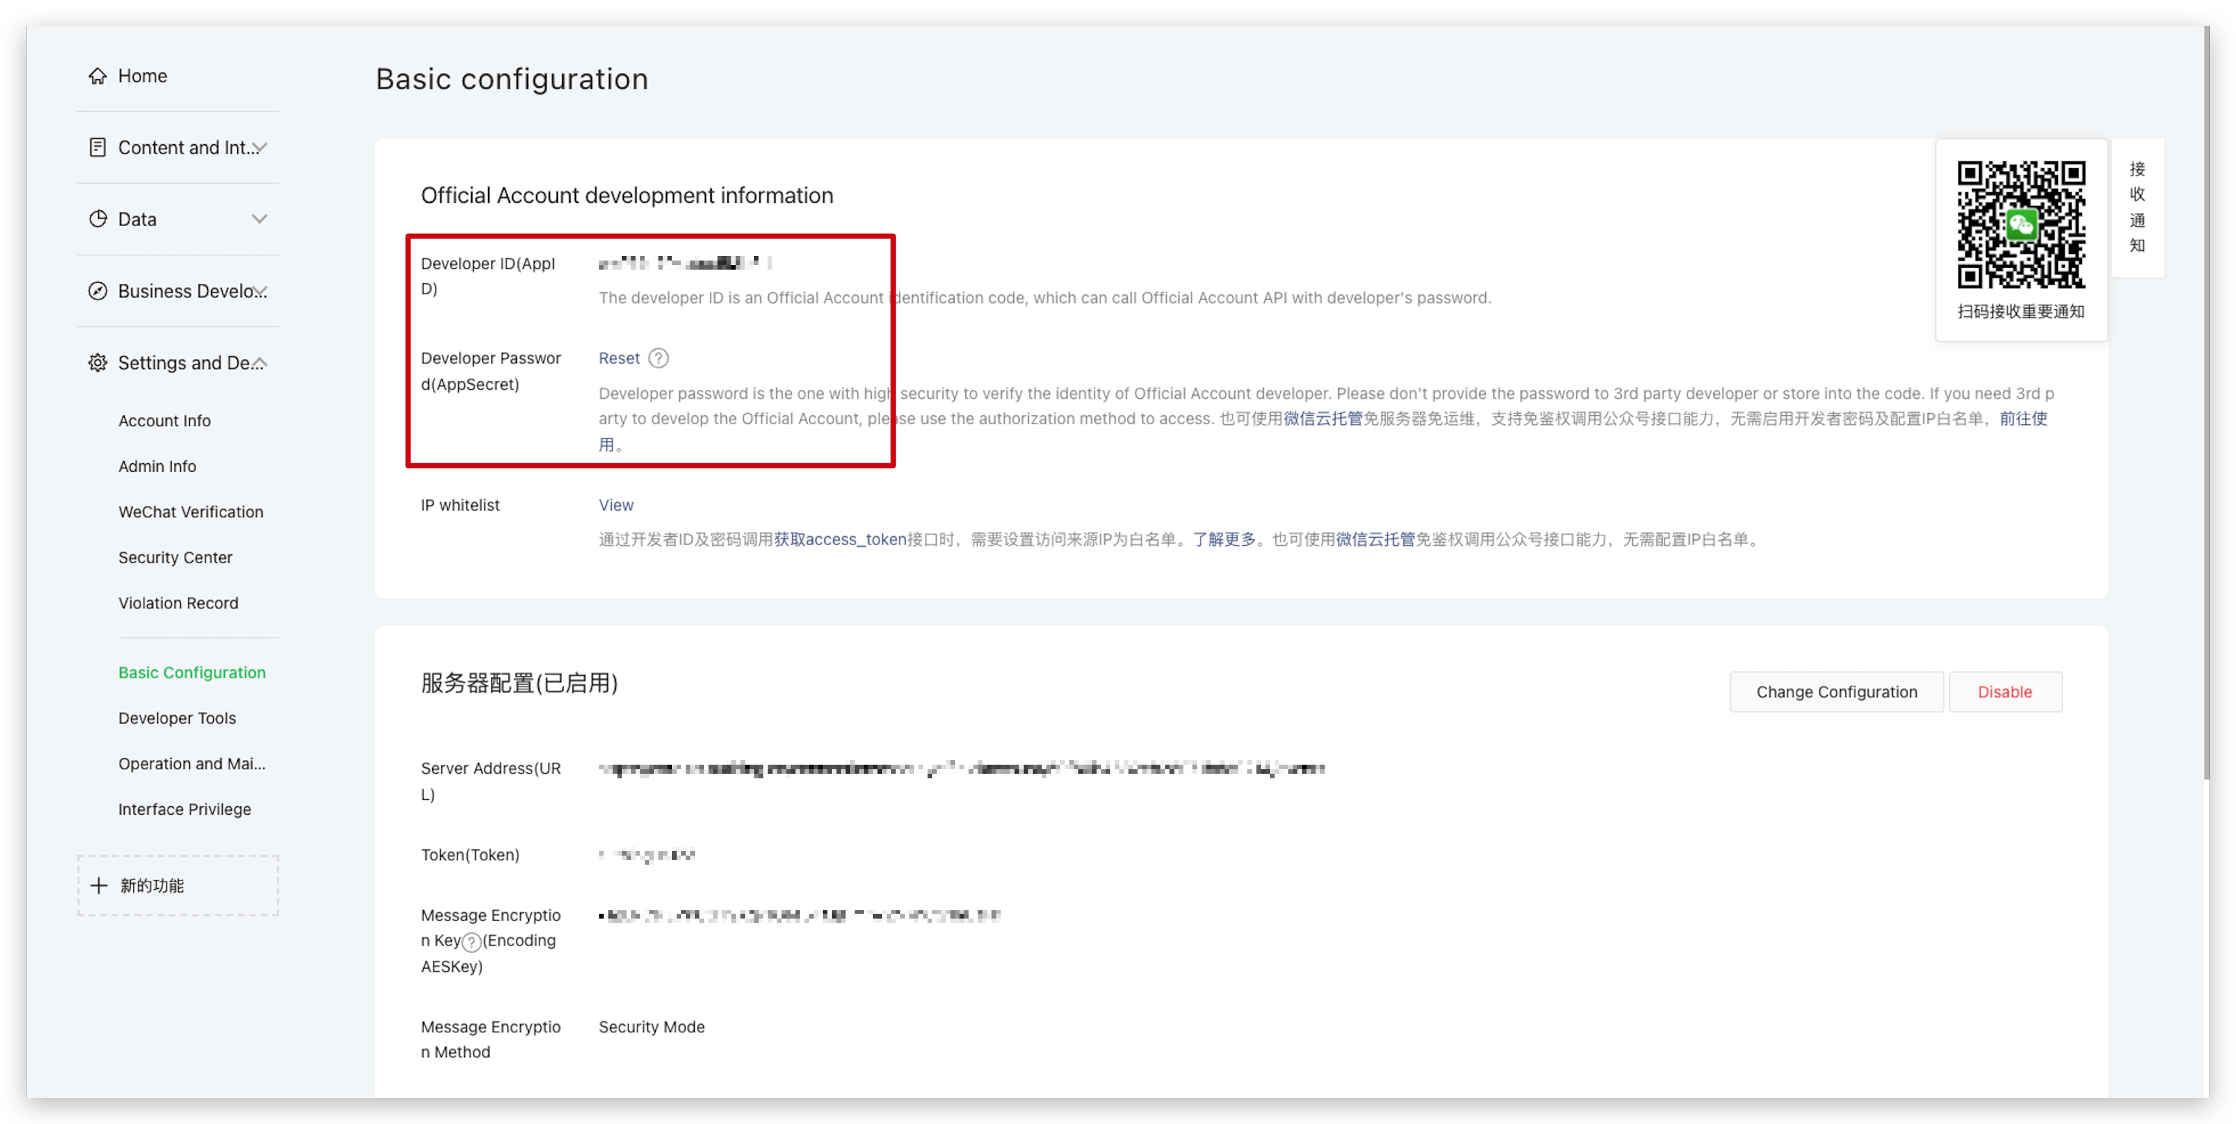2236x1124 pixels.
Task: Expand the Data menu chevron
Action: (x=259, y=219)
